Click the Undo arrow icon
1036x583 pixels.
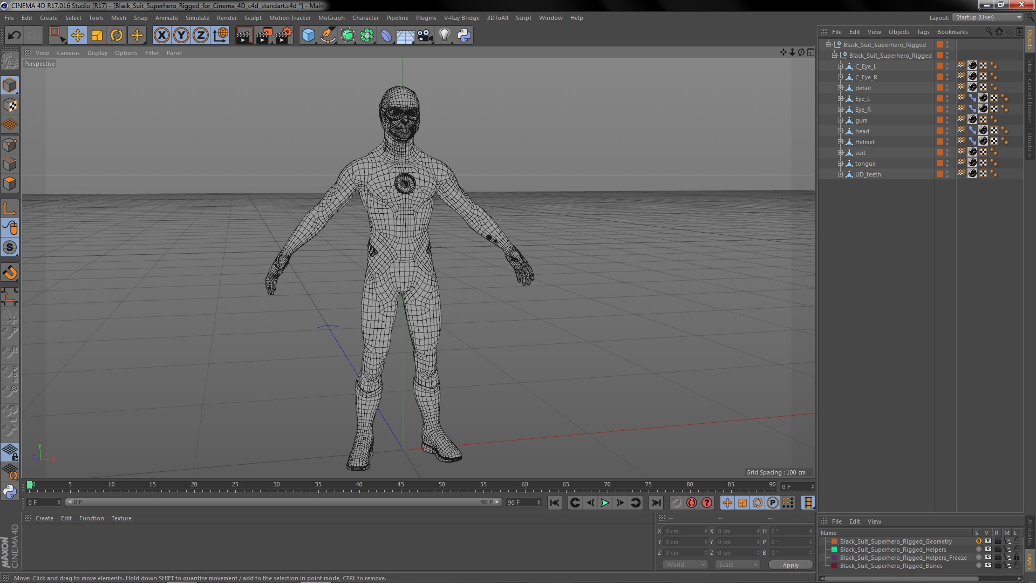coord(14,36)
